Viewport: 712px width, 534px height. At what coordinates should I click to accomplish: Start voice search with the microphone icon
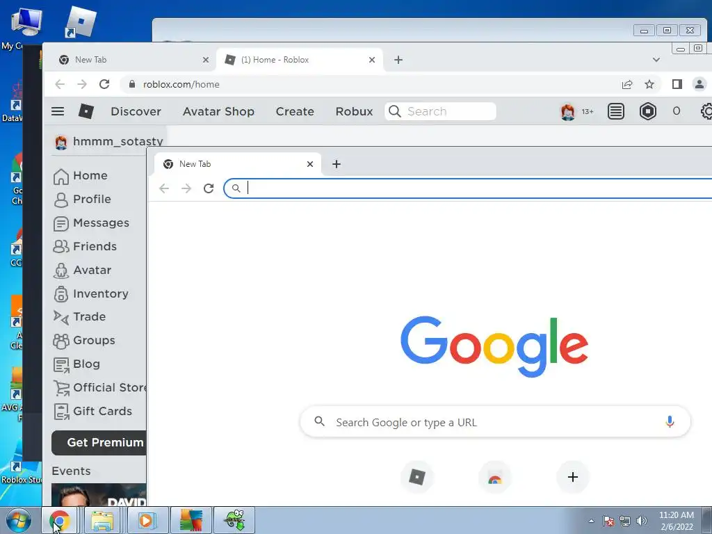pyautogui.click(x=670, y=422)
